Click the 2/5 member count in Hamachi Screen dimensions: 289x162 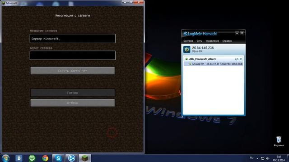237,59
